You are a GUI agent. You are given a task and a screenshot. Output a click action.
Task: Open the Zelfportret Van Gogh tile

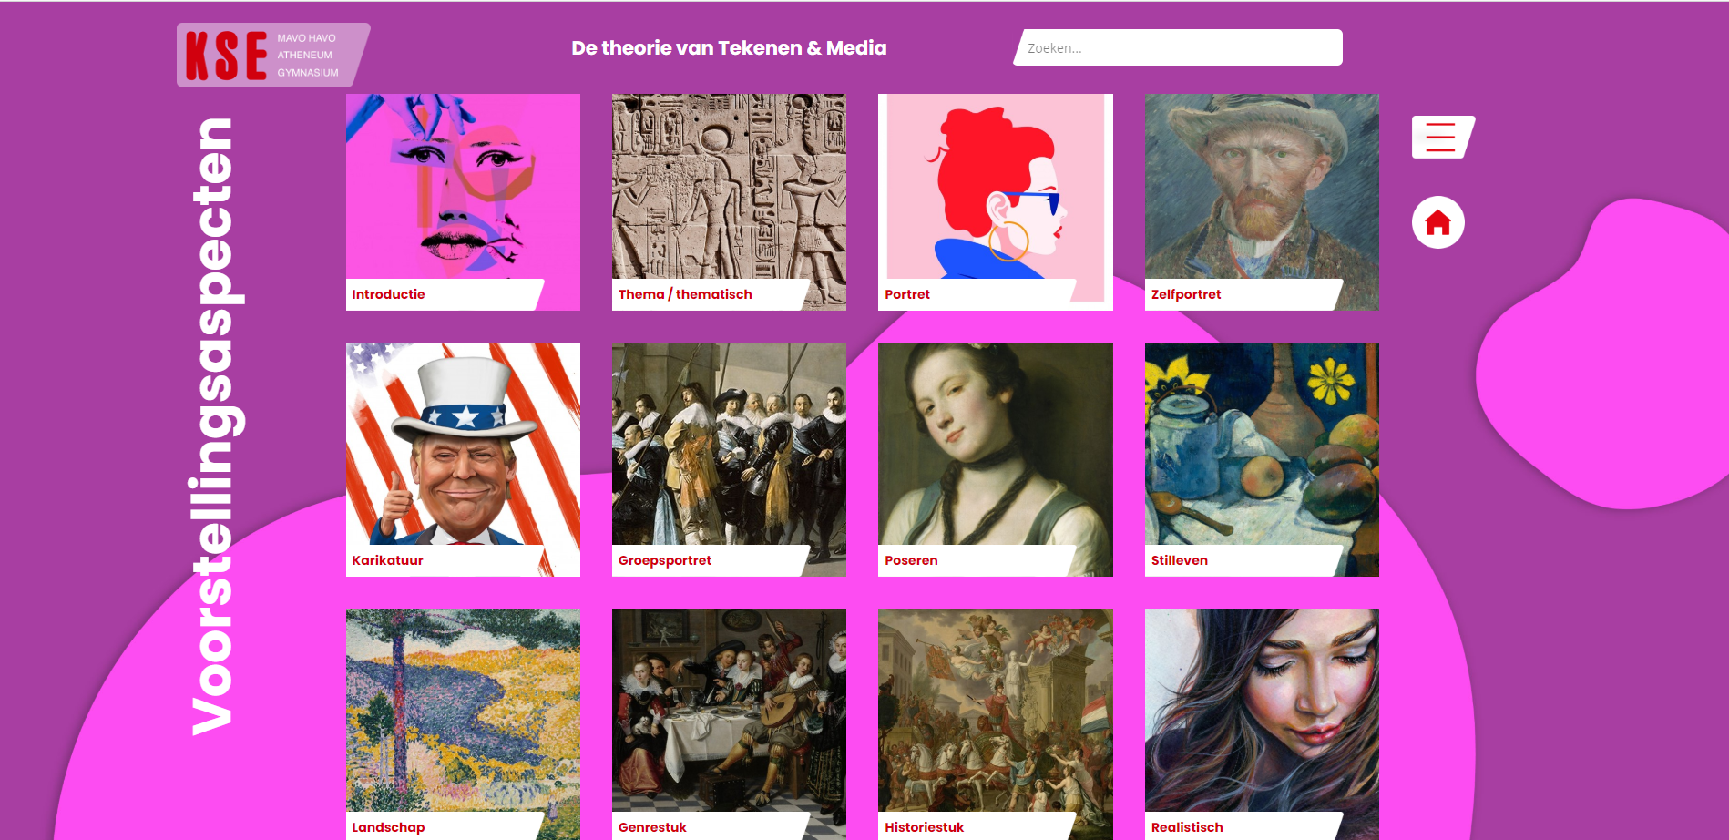tap(1262, 202)
